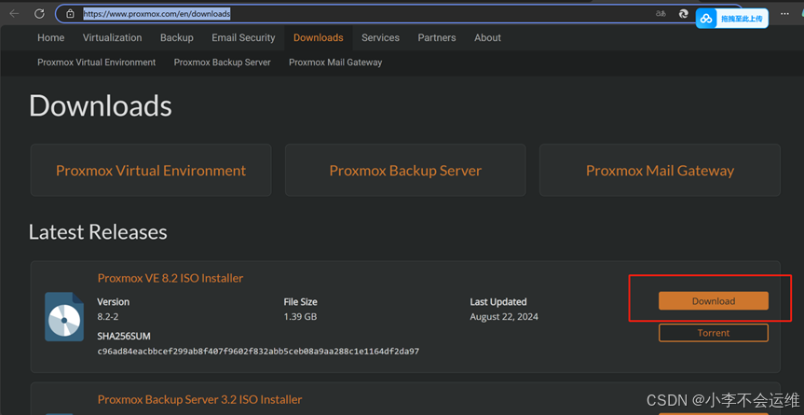Open the Home menu item
The height and width of the screenshot is (415, 804).
[50, 38]
